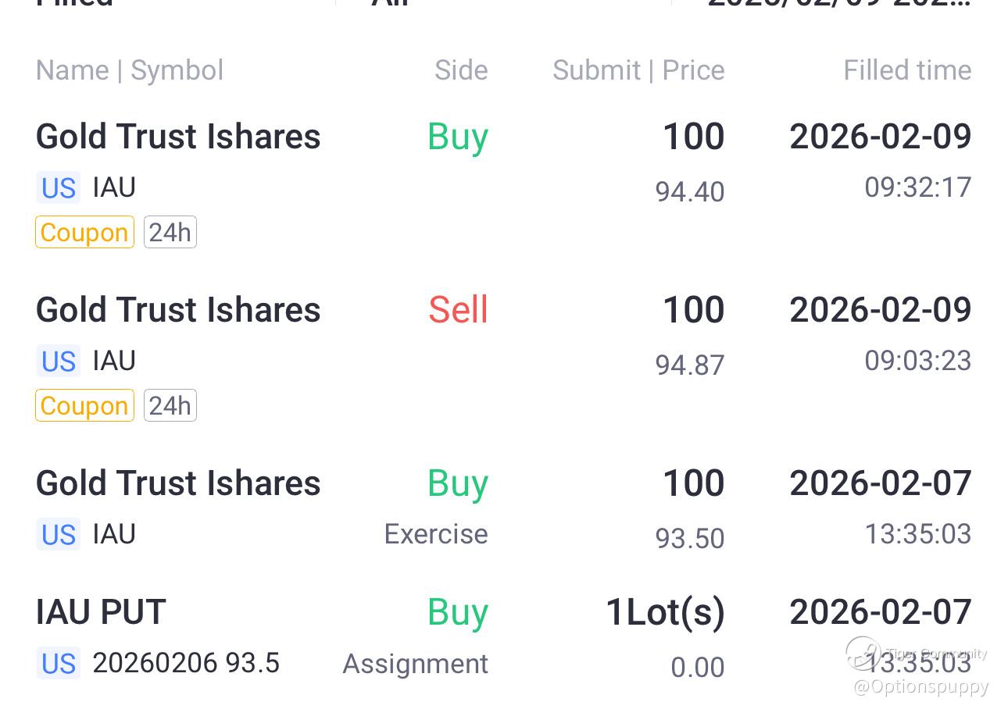The width and height of the screenshot is (1008, 709).
Task: Open the Exercise buy order at 93.50
Action: [x=178, y=484]
